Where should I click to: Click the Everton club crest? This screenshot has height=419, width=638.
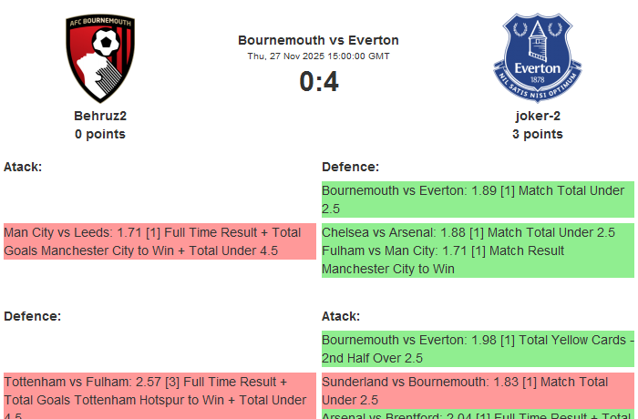click(537, 59)
